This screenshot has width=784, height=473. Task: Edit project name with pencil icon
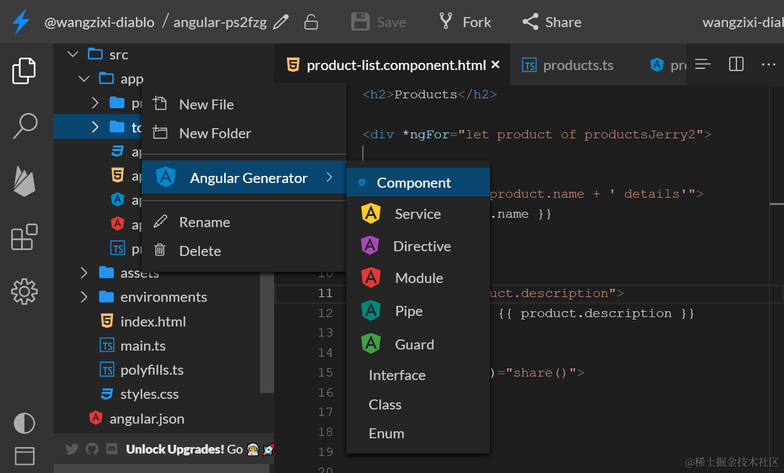click(281, 22)
